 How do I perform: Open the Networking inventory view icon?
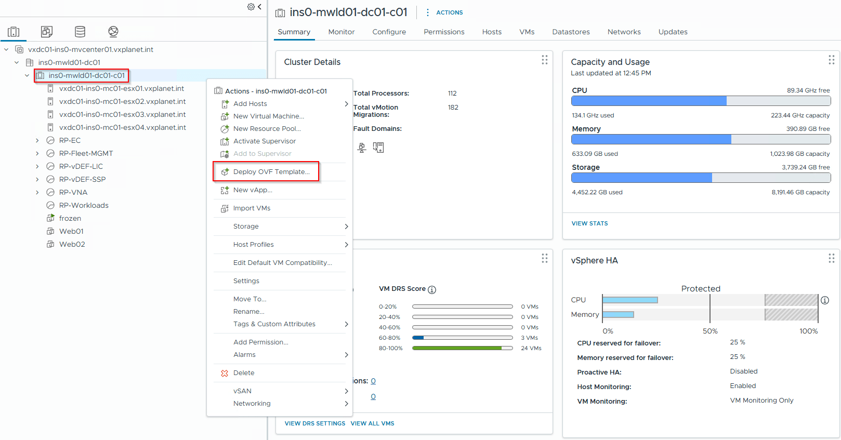click(x=113, y=32)
